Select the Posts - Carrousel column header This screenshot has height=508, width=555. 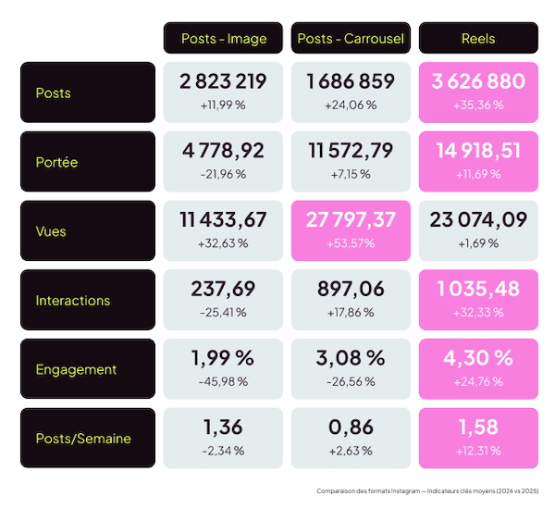click(x=351, y=38)
